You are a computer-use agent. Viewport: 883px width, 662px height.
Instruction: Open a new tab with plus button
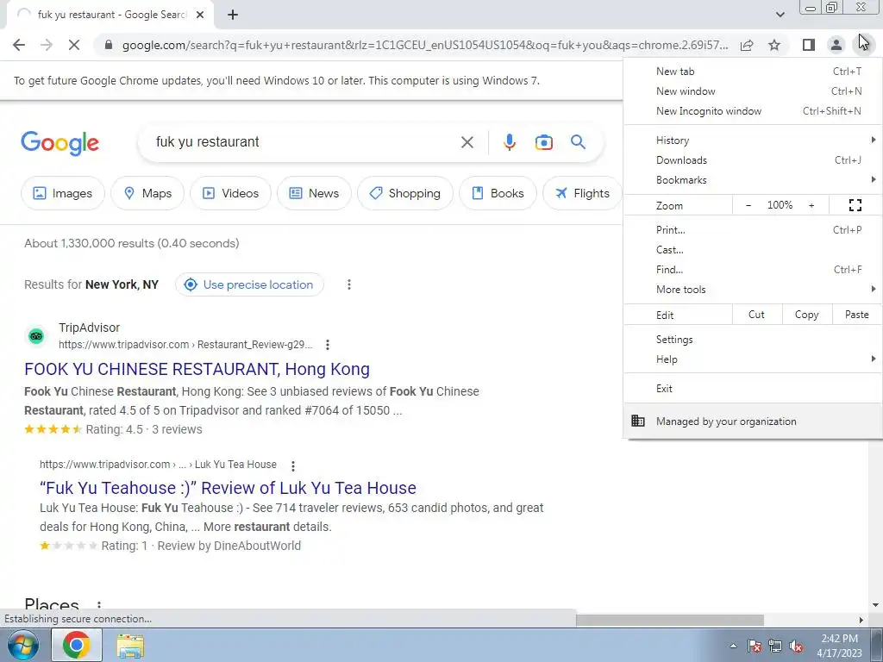(233, 15)
